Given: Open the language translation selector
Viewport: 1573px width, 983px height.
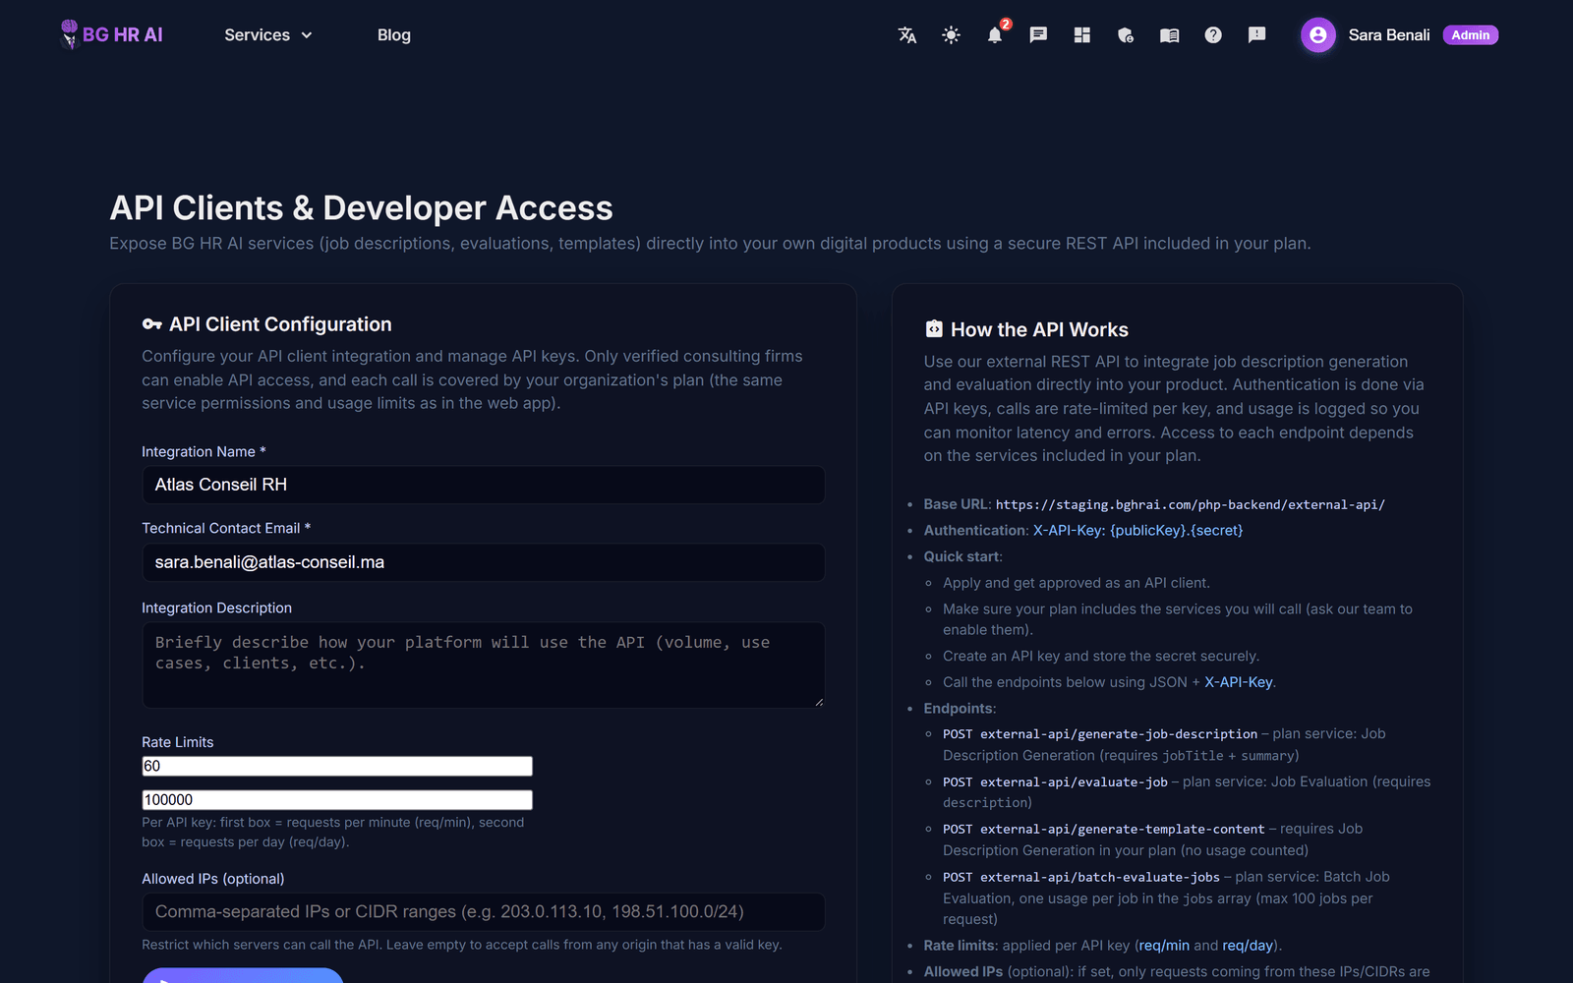Looking at the screenshot, I should pos(907,35).
